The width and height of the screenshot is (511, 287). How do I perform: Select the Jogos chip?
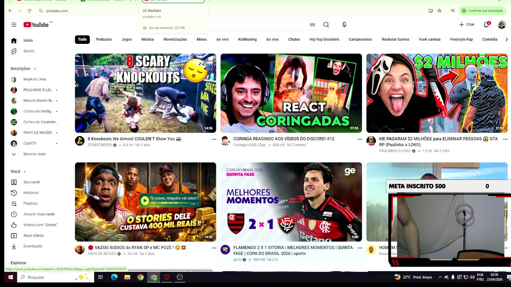pos(127,39)
